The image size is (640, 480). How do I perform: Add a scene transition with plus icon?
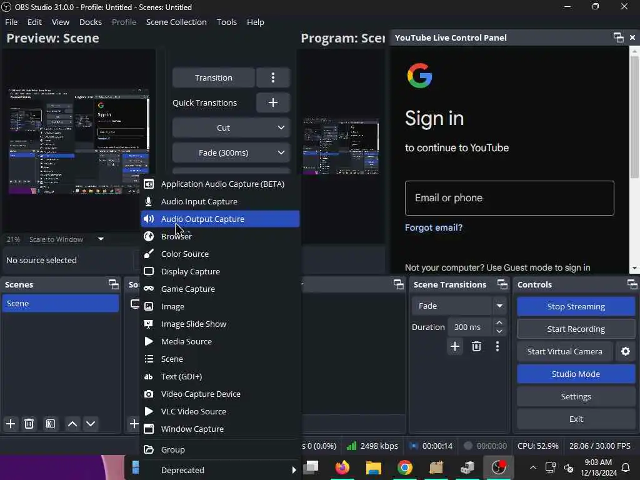click(x=455, y=346)
